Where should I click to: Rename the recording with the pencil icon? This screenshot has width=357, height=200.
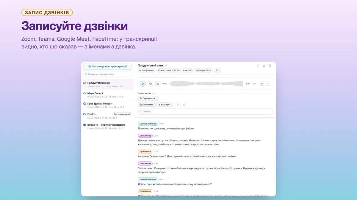(x=166, y=65)
